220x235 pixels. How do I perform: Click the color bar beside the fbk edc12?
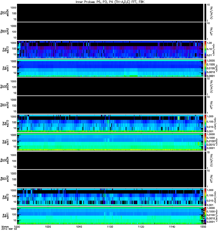205,197
